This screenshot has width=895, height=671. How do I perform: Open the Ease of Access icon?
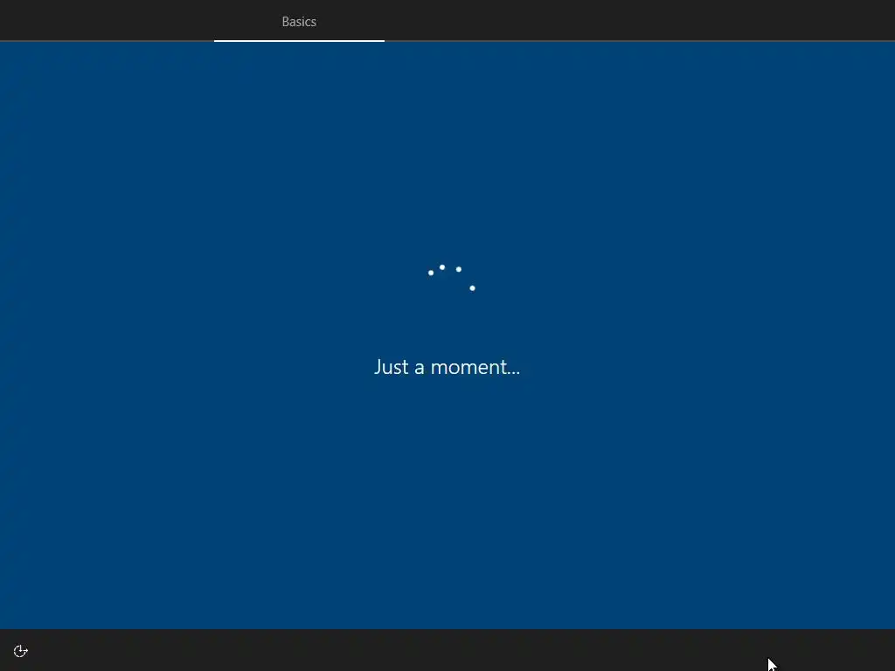coord(21,651)
